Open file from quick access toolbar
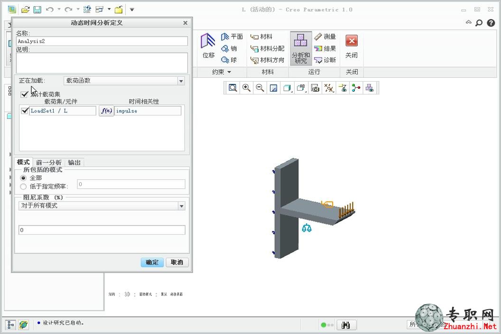 coord(25,9)
